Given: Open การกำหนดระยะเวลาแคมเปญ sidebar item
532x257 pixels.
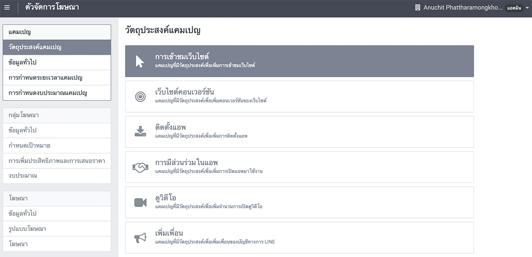Looking at the screenshot, I should tap(57, 78).
